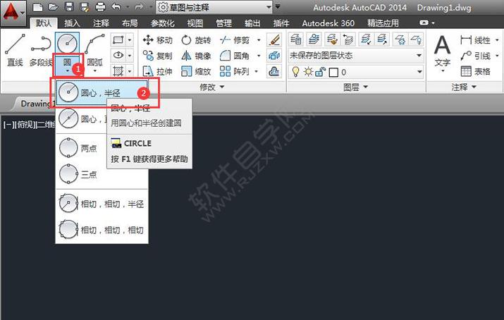
Task: Open Layer Properties manager icon
Action: coord(296,39)
